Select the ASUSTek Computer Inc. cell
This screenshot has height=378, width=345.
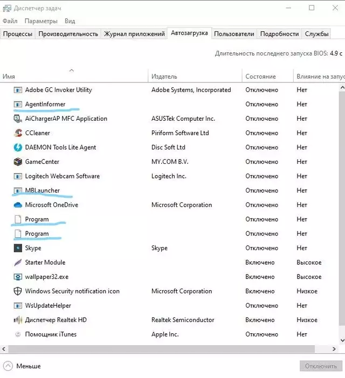click(183, 119)
